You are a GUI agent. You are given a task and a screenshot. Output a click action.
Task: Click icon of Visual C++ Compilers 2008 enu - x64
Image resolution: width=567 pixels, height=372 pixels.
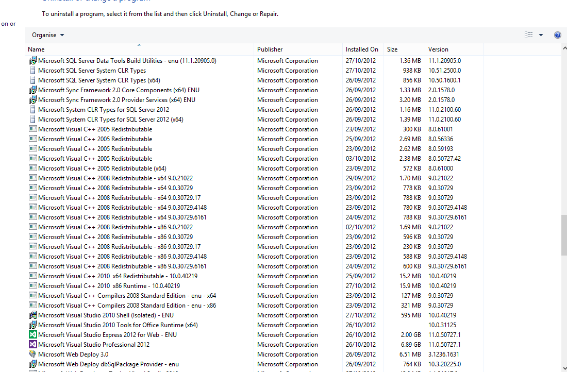[x=33, y=295]
